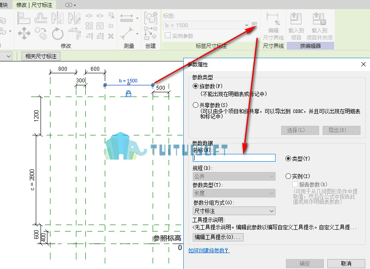Click the Create Group icon
This screenshot has width=370, height=269.
click(151, 18)
